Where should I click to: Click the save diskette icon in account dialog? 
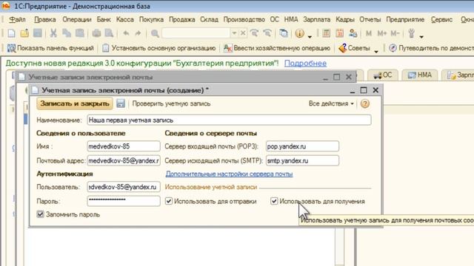click(121, 103)
